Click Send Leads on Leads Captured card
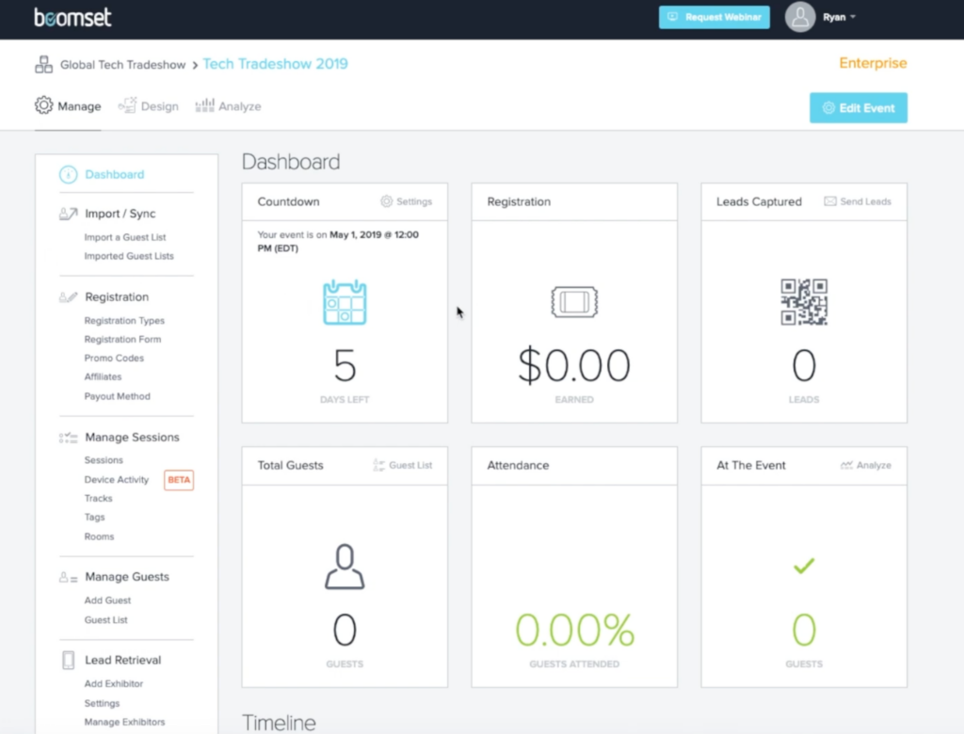This screenshot has height=734, width=964. pos(865,201)
